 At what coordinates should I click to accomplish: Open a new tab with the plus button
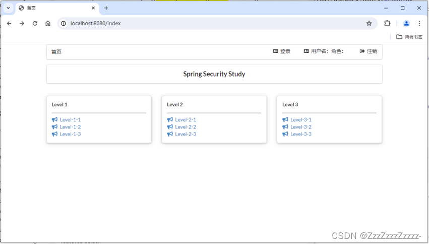pyautogui.click(x=106, y=8)
